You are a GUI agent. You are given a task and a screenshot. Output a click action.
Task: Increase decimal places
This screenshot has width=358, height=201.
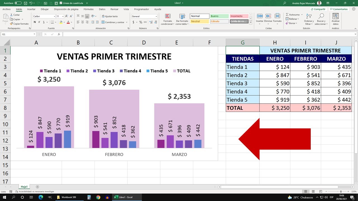[150, 22]
